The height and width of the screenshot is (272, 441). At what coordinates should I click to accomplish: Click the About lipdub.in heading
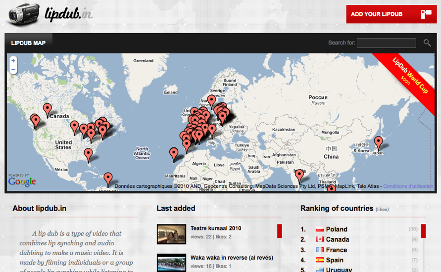[x=40, y=208]
